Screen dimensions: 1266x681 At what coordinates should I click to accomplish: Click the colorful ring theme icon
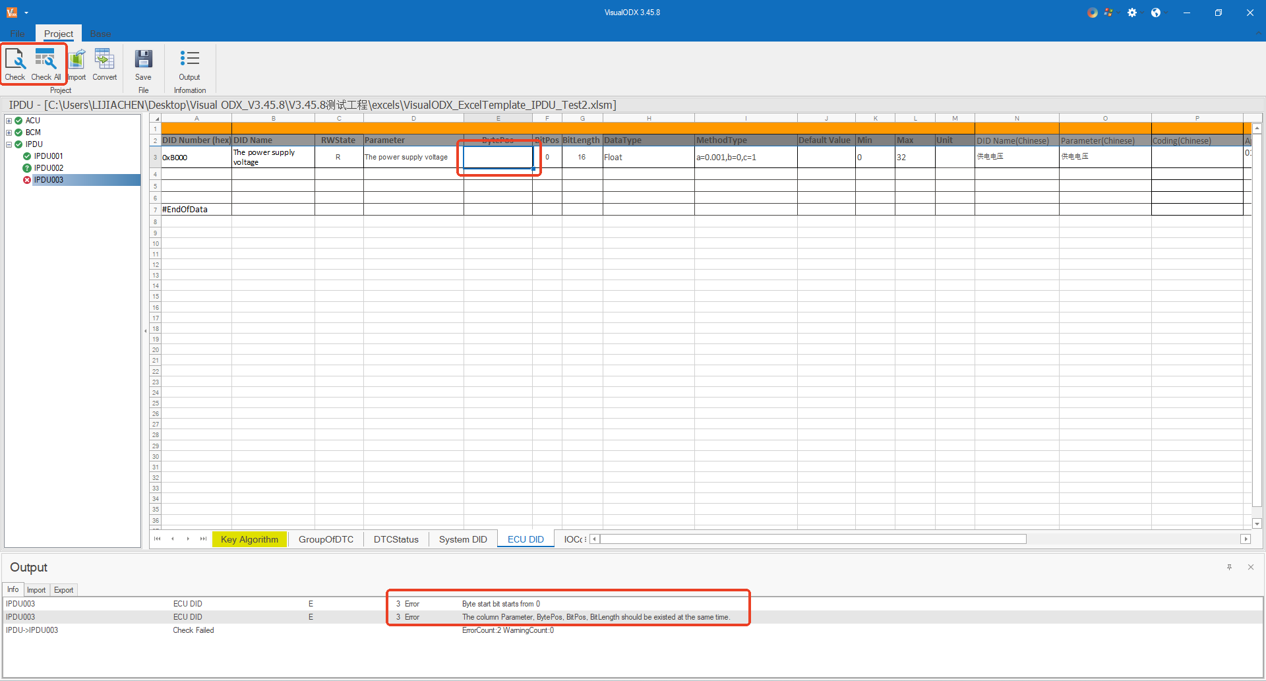[1093, 13]
